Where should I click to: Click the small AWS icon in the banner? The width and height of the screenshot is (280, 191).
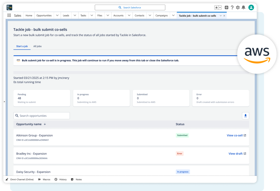point(18,60)
